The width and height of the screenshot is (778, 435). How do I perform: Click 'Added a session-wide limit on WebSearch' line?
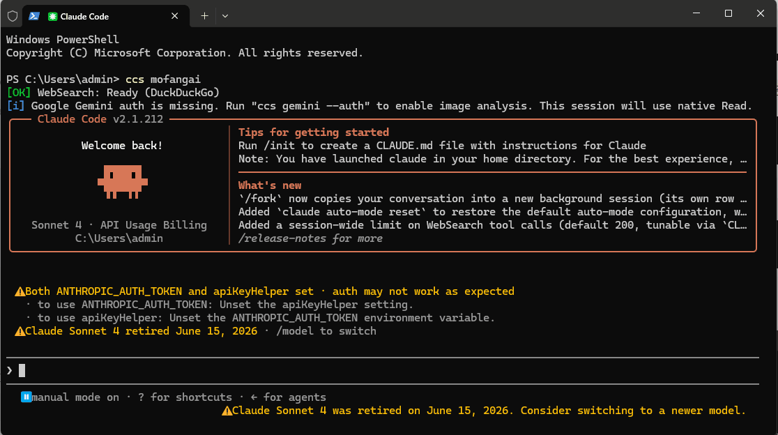click(493, 225)
